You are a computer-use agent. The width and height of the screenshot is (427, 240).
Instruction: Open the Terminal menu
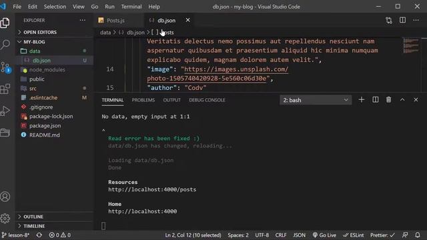131,7
